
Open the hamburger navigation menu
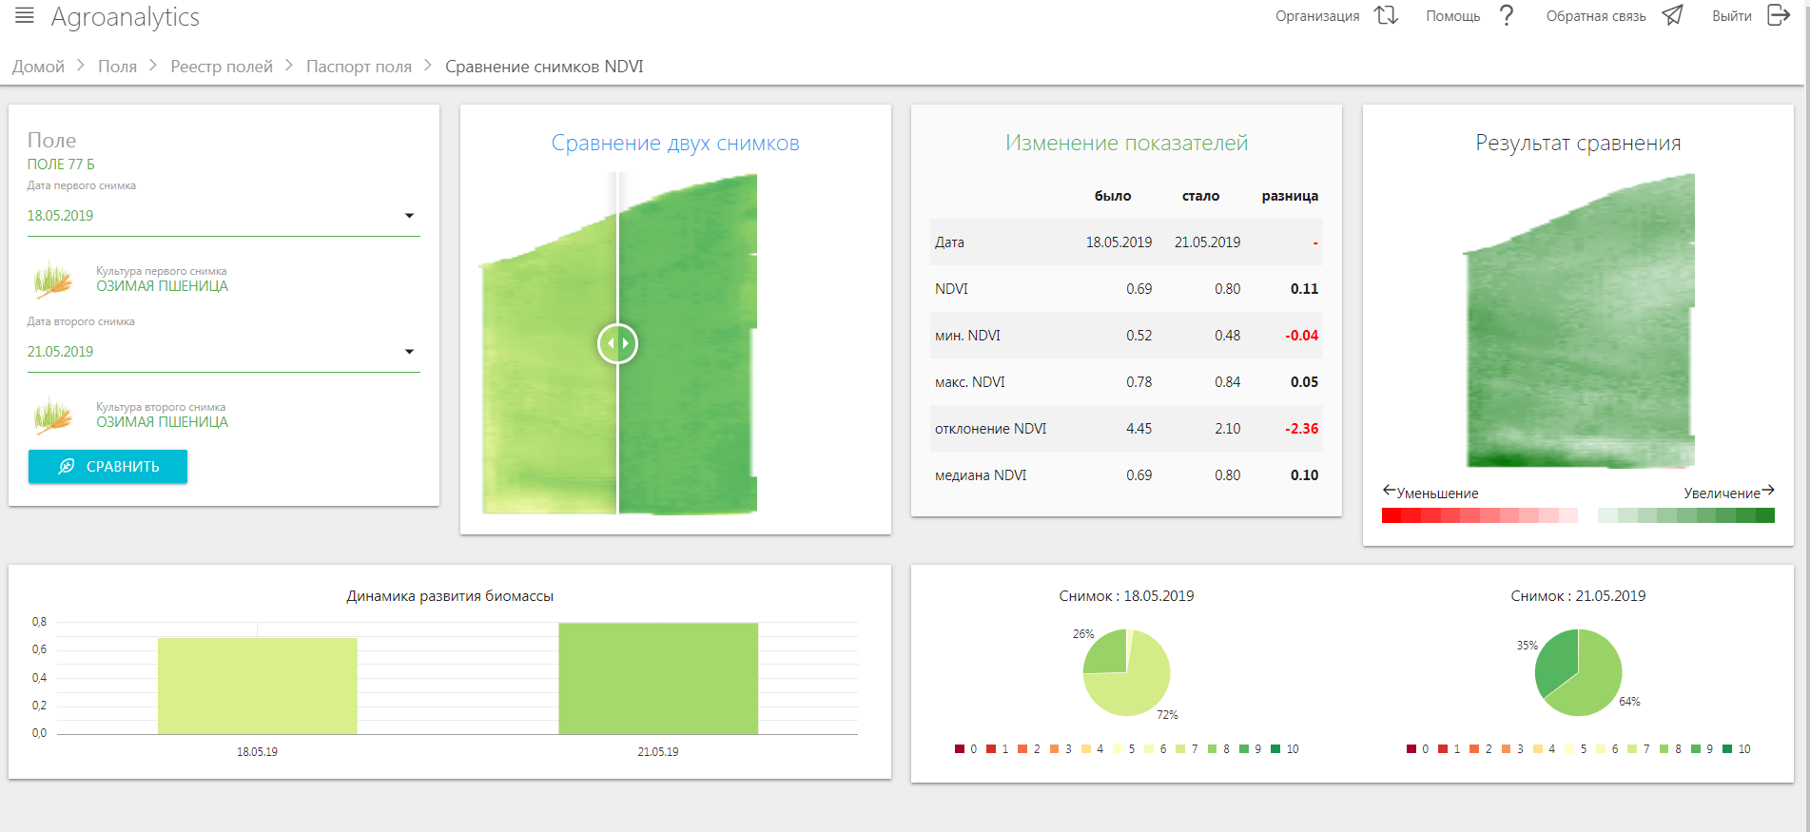pyautogui.click(x=25, y=15)
